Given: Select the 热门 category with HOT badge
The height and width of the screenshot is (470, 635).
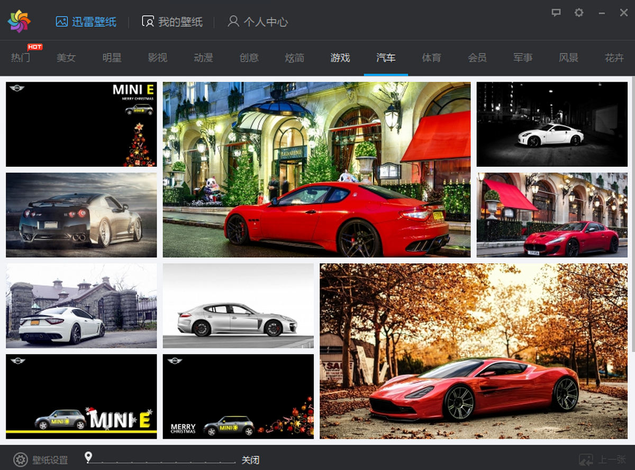Looking at the screenshot, I should coord(21,58).
